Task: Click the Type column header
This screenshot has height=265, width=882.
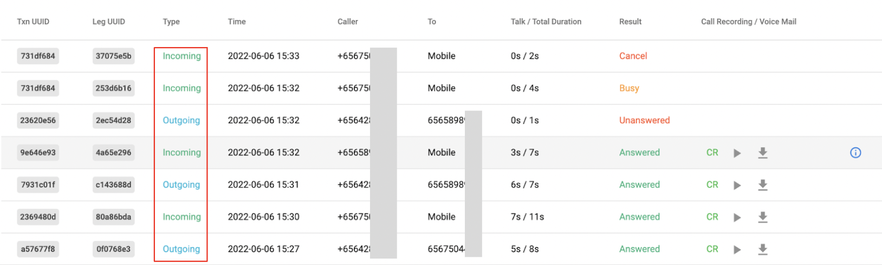Action: [171, 22]
